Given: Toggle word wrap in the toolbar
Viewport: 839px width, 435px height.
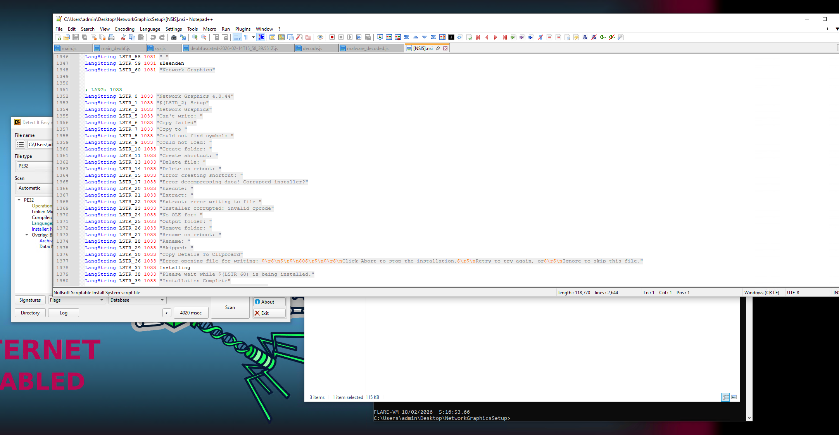Looking at the screenshot, I should tap(237, 37).
